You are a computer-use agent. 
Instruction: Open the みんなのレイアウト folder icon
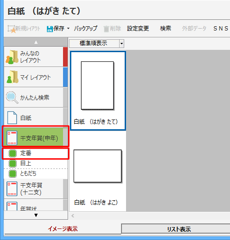12,57
